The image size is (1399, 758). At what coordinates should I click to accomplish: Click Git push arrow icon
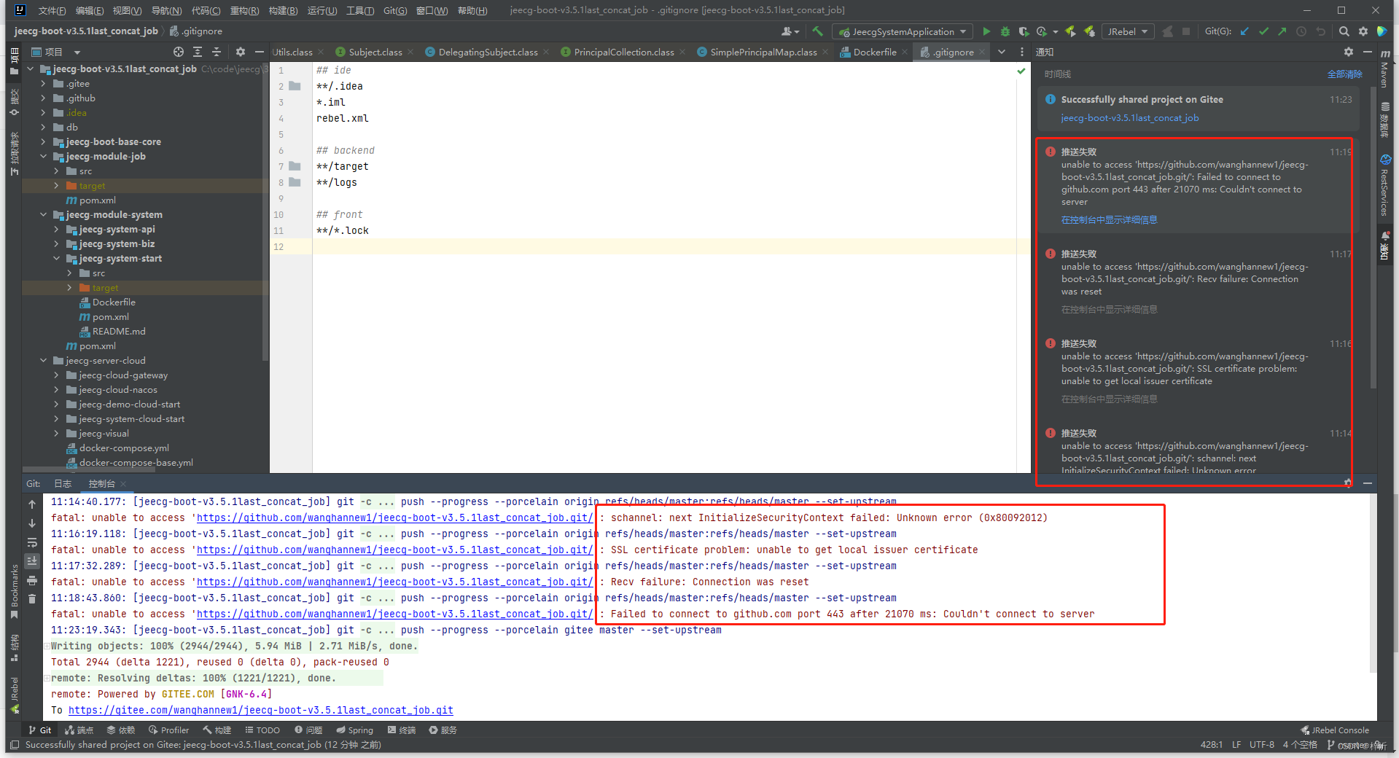pos(1282,31)
